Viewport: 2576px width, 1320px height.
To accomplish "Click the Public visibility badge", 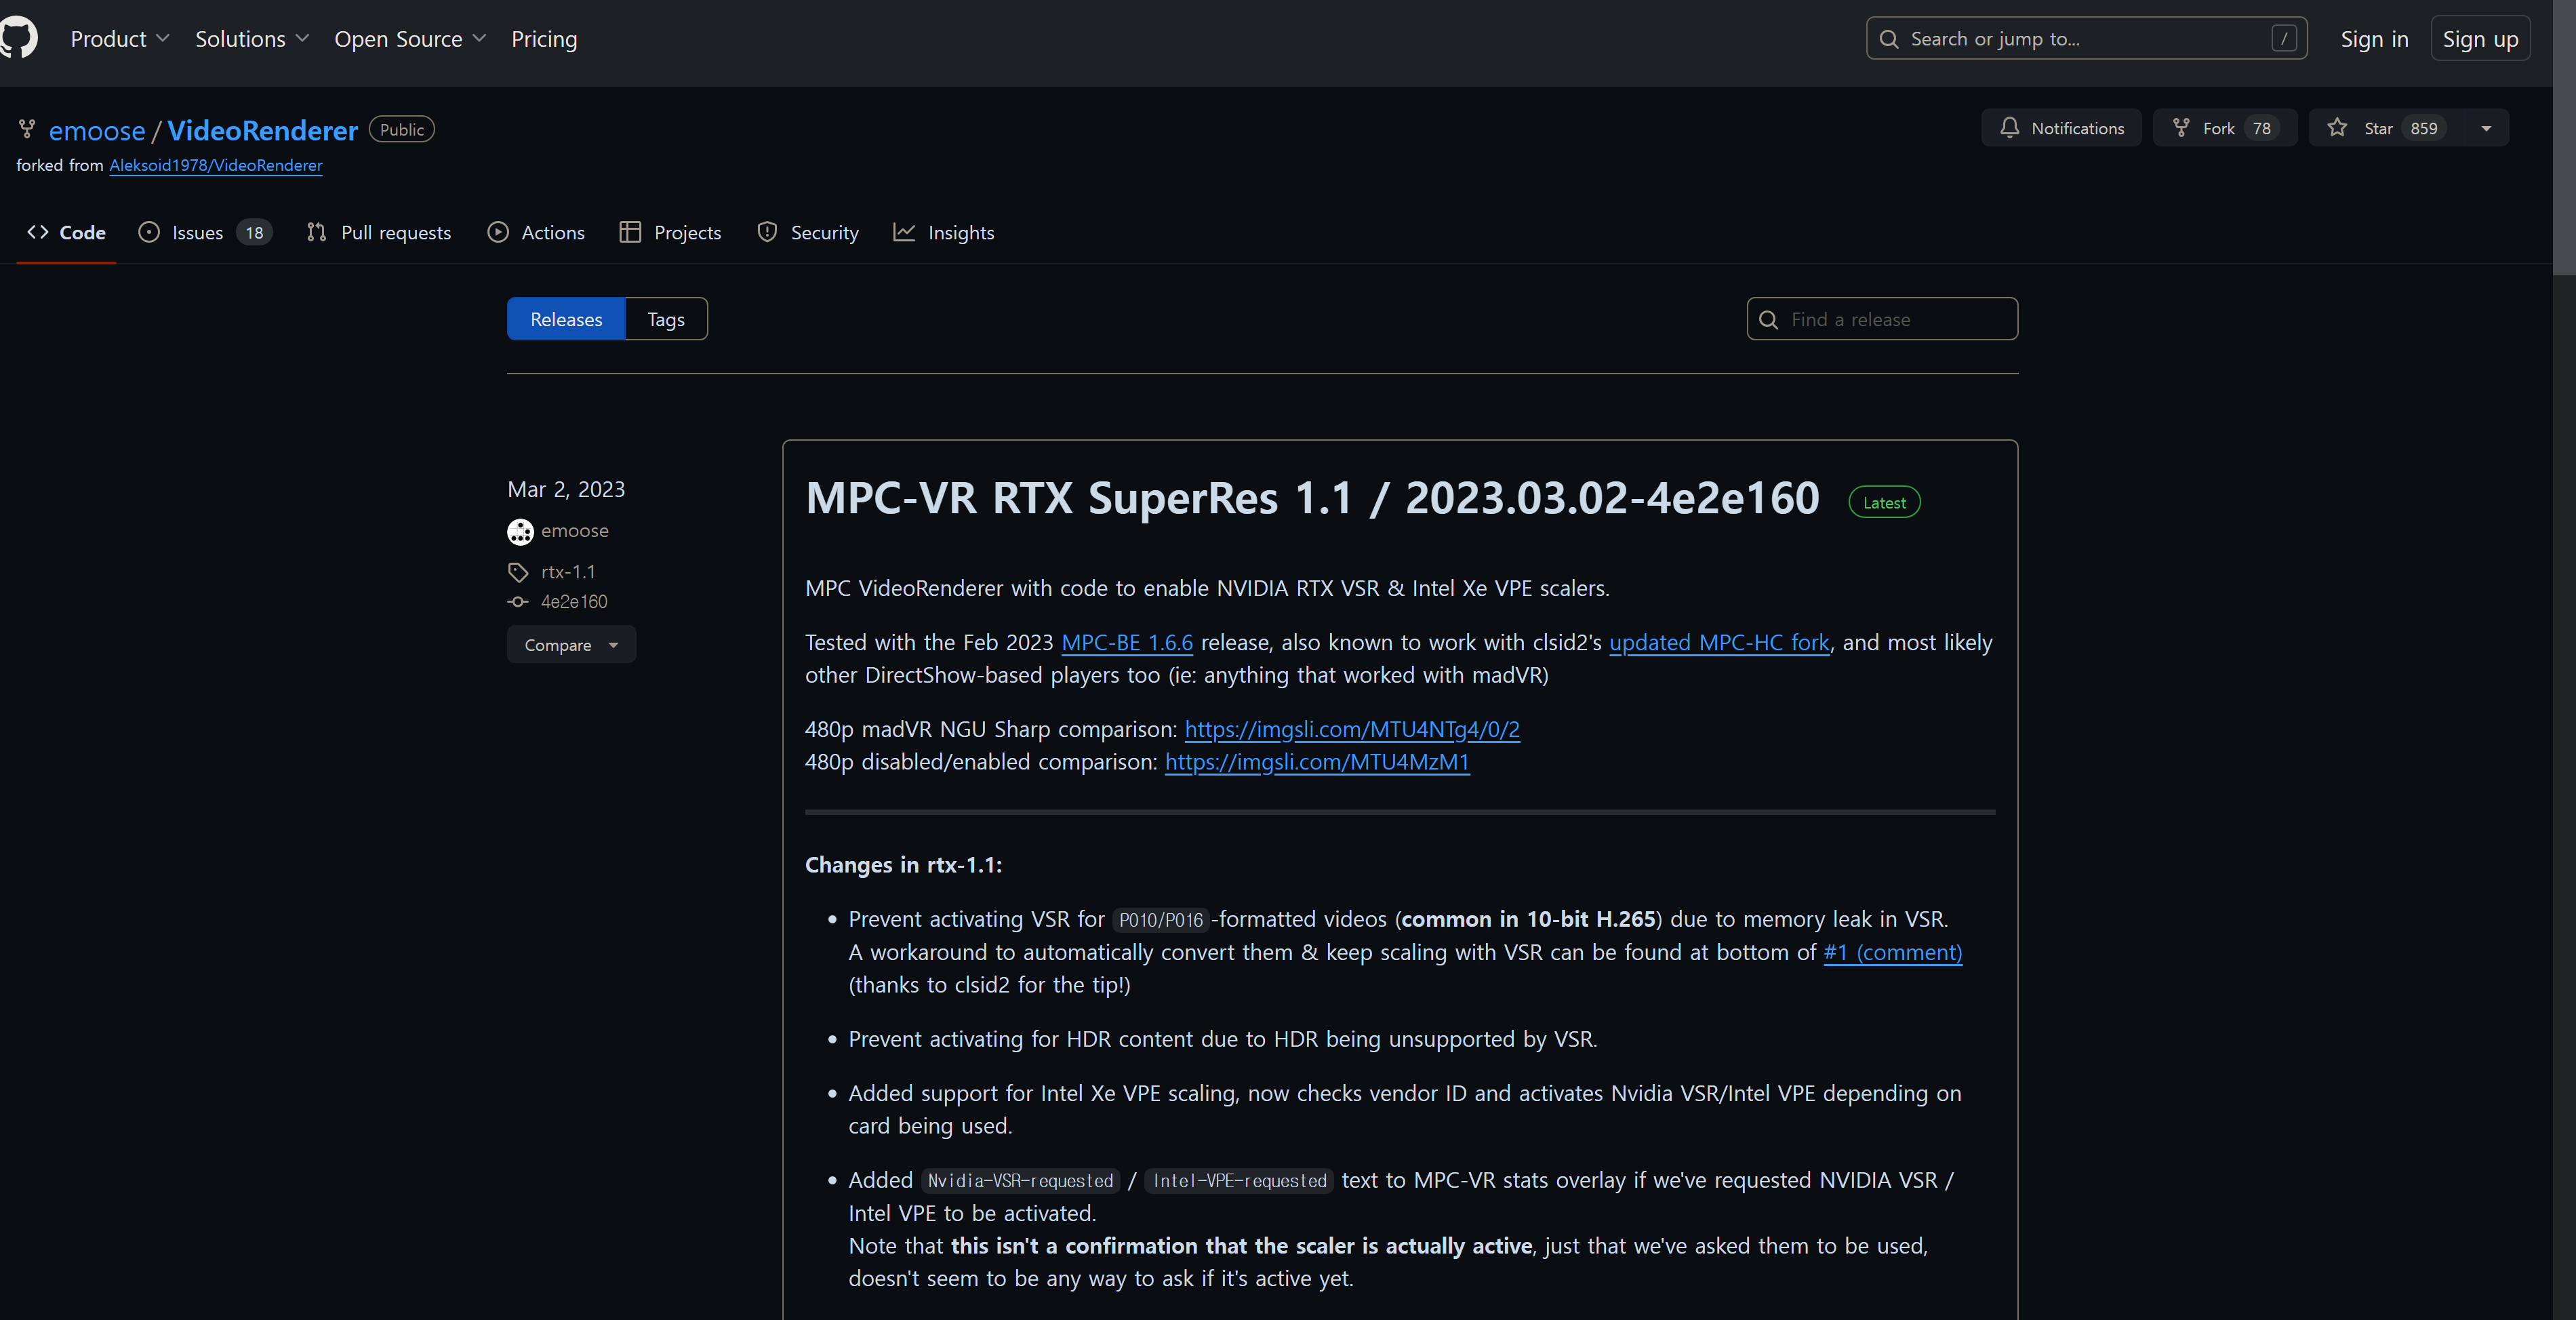I will [401, 130].
